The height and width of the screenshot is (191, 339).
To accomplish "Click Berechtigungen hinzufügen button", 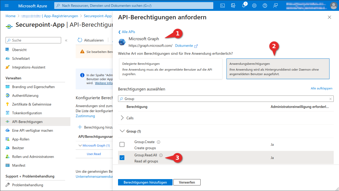I will [145, 182].
